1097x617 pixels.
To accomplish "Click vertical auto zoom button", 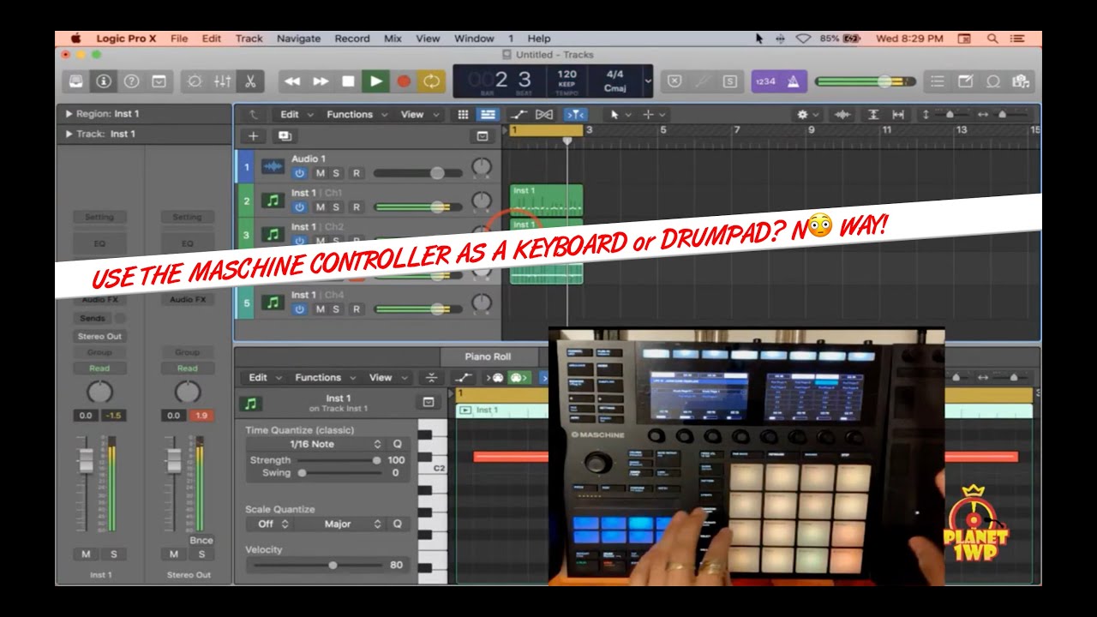I will coord(872,114).
